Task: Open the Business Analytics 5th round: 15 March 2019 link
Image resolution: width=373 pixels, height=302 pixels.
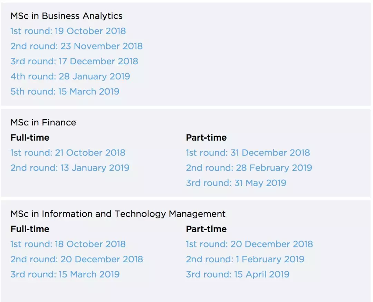Action: click(x=65, y=92)
